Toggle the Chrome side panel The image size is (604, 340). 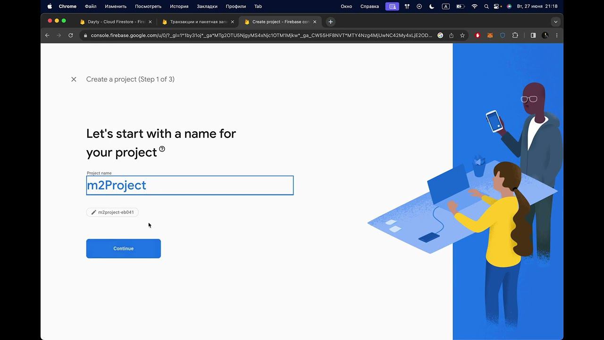click(533, 35)
